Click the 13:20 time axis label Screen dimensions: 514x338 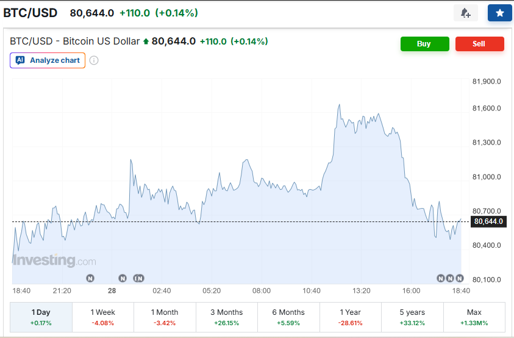(361, 291)
